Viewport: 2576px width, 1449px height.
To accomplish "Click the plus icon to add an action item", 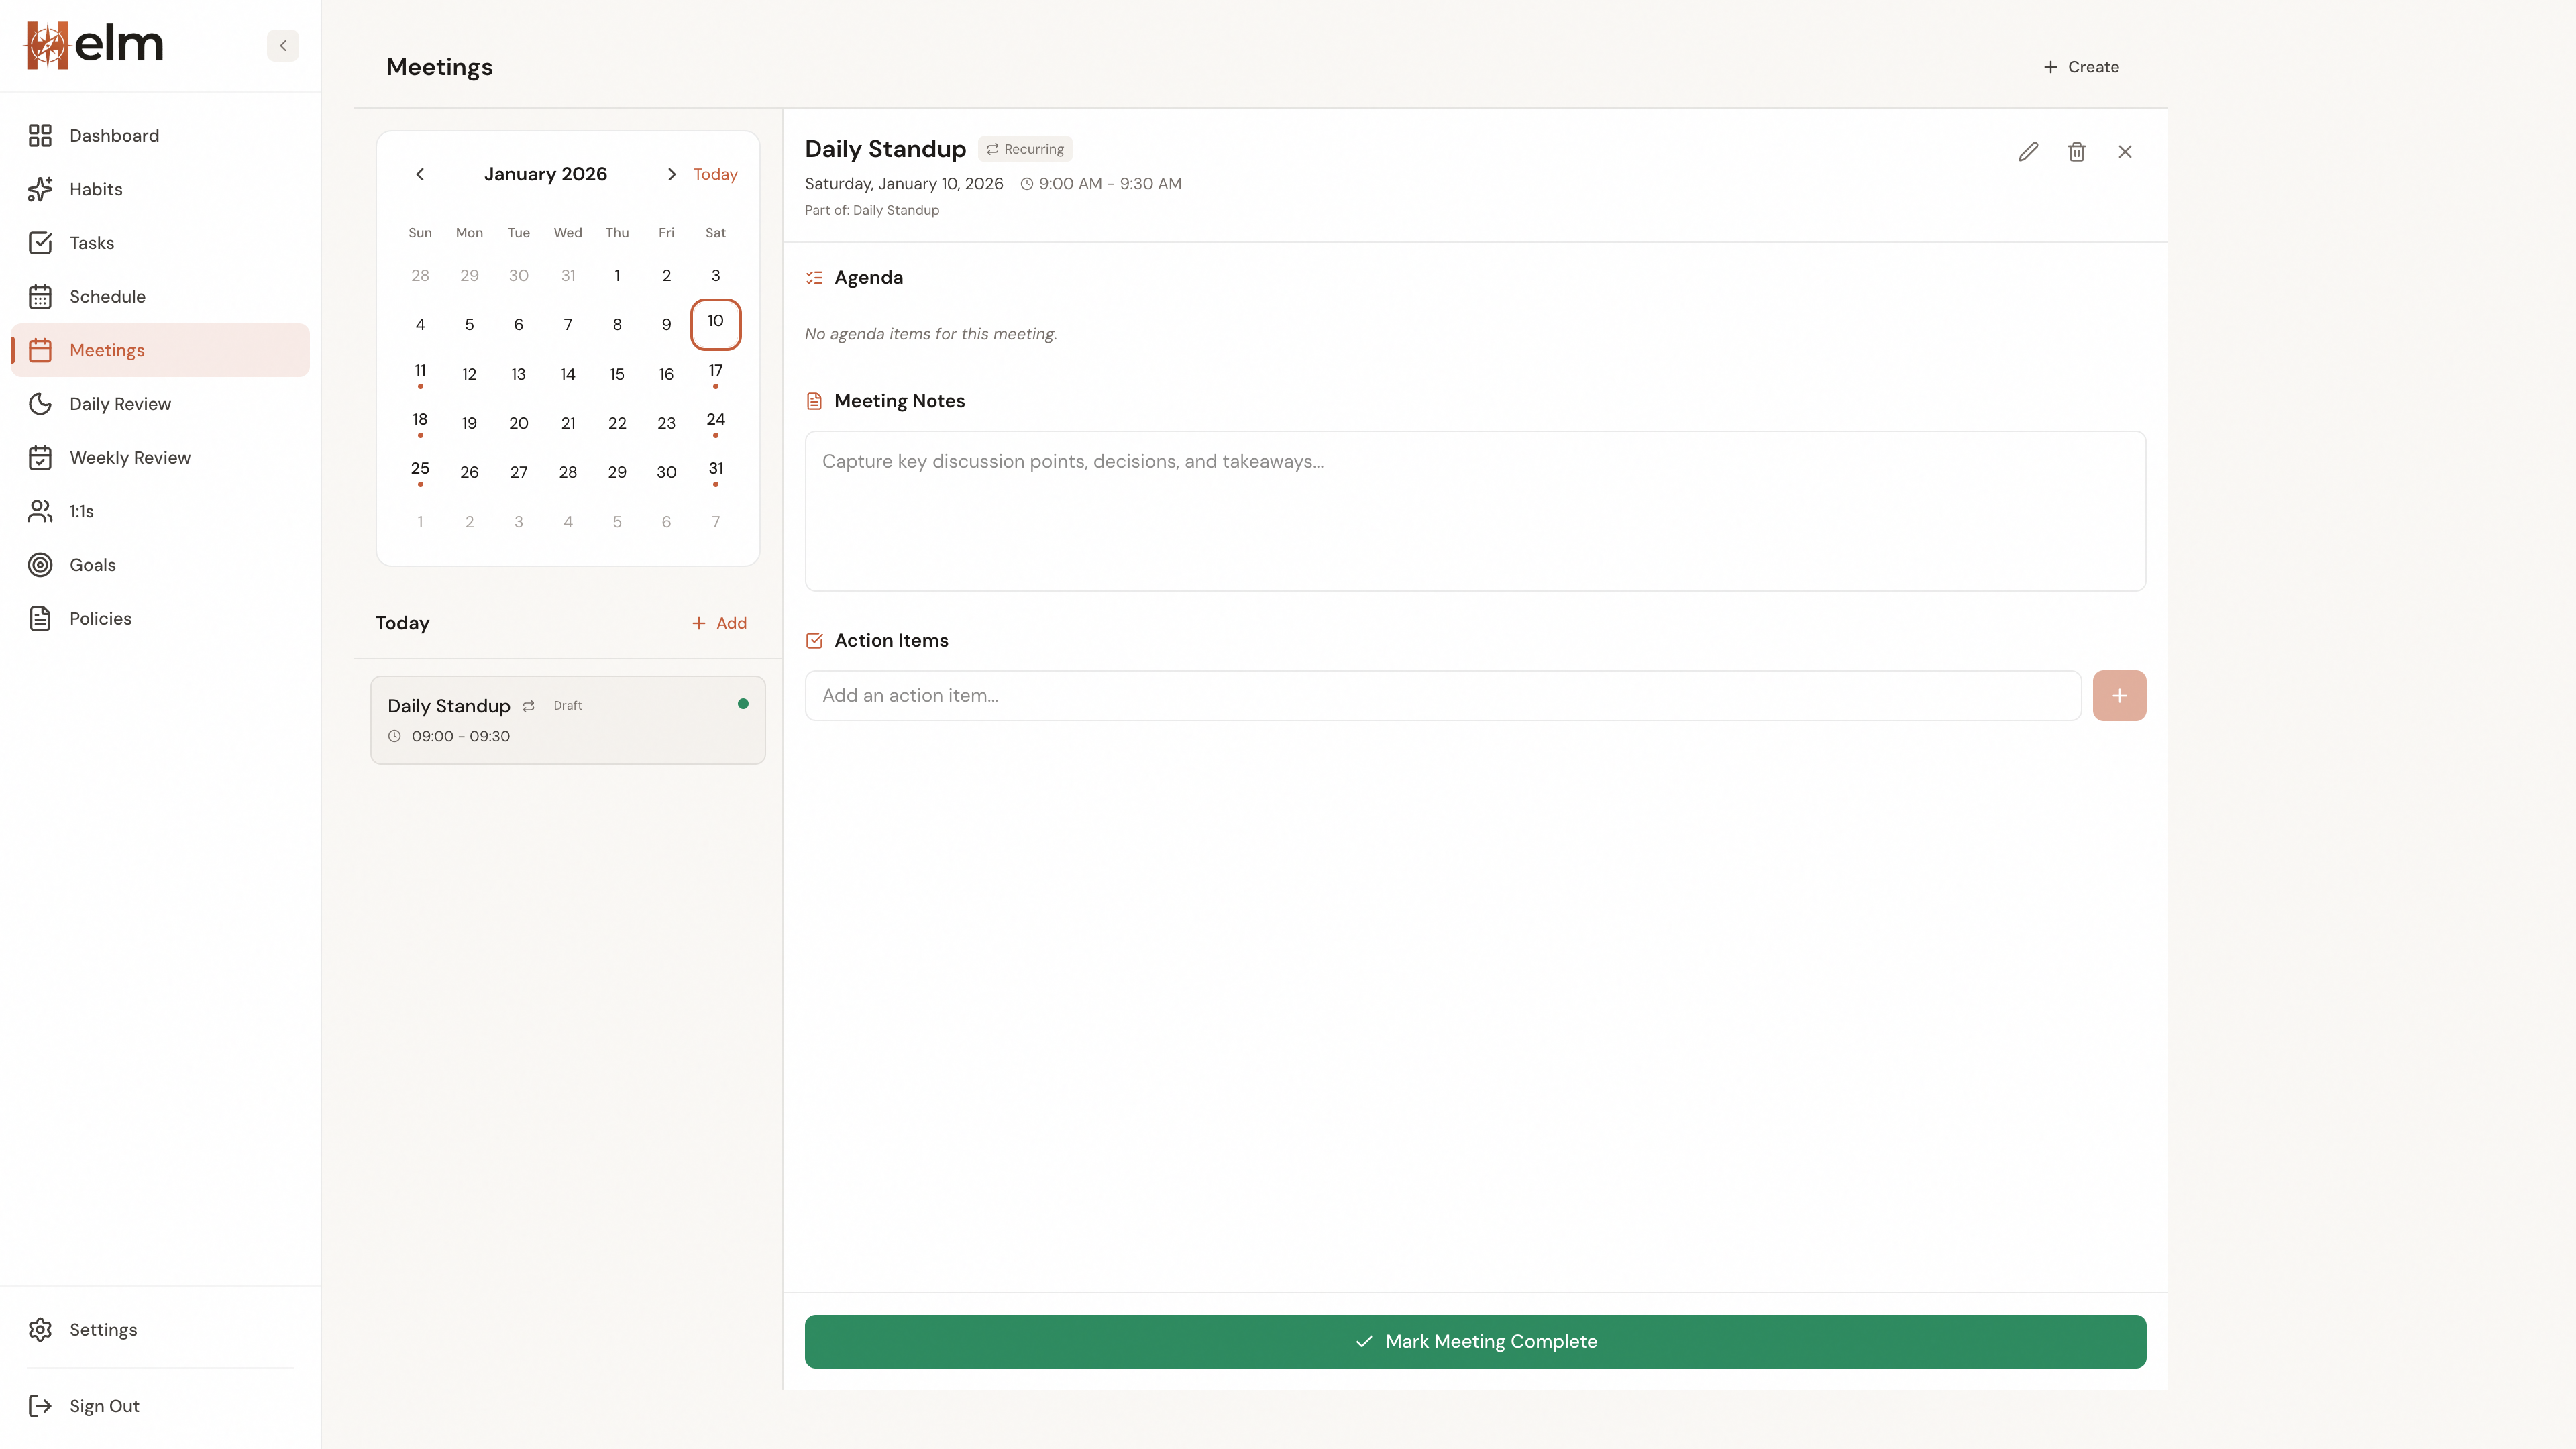I will (2119, 695).
